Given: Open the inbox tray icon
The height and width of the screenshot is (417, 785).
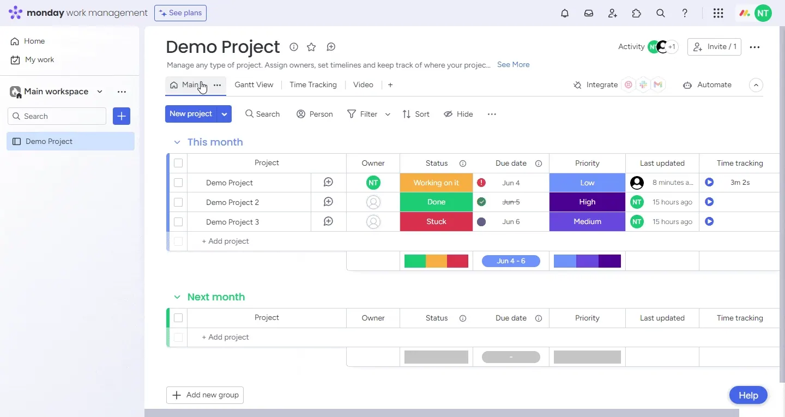Looking at the screenshot, I should click(589, 13).
